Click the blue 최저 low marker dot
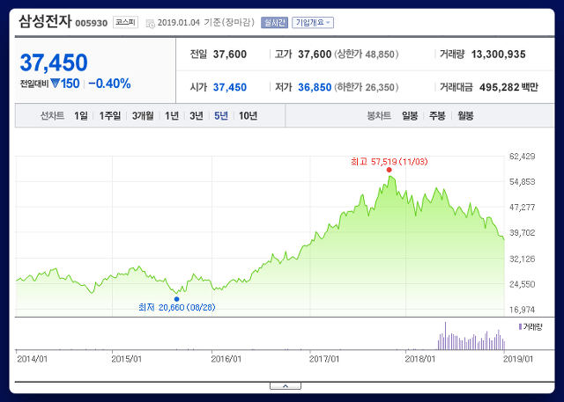This screenshot has height=402, width=564. (x=176, y=299)
